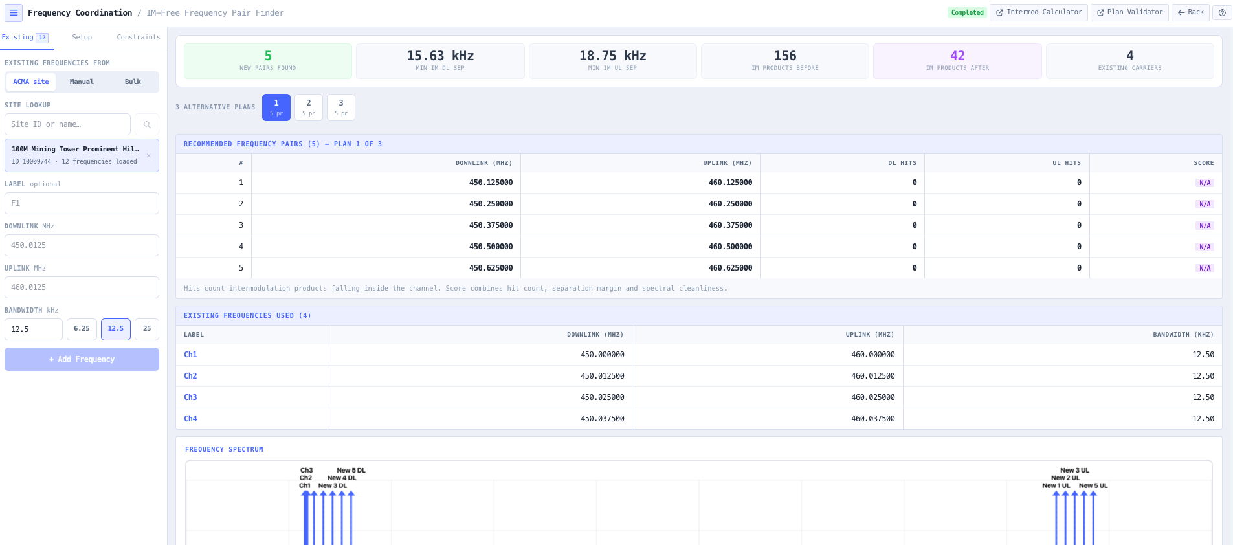Choose 25 kHz bandwidth preset
The image size is (1233, 545).
coord(147,329)
